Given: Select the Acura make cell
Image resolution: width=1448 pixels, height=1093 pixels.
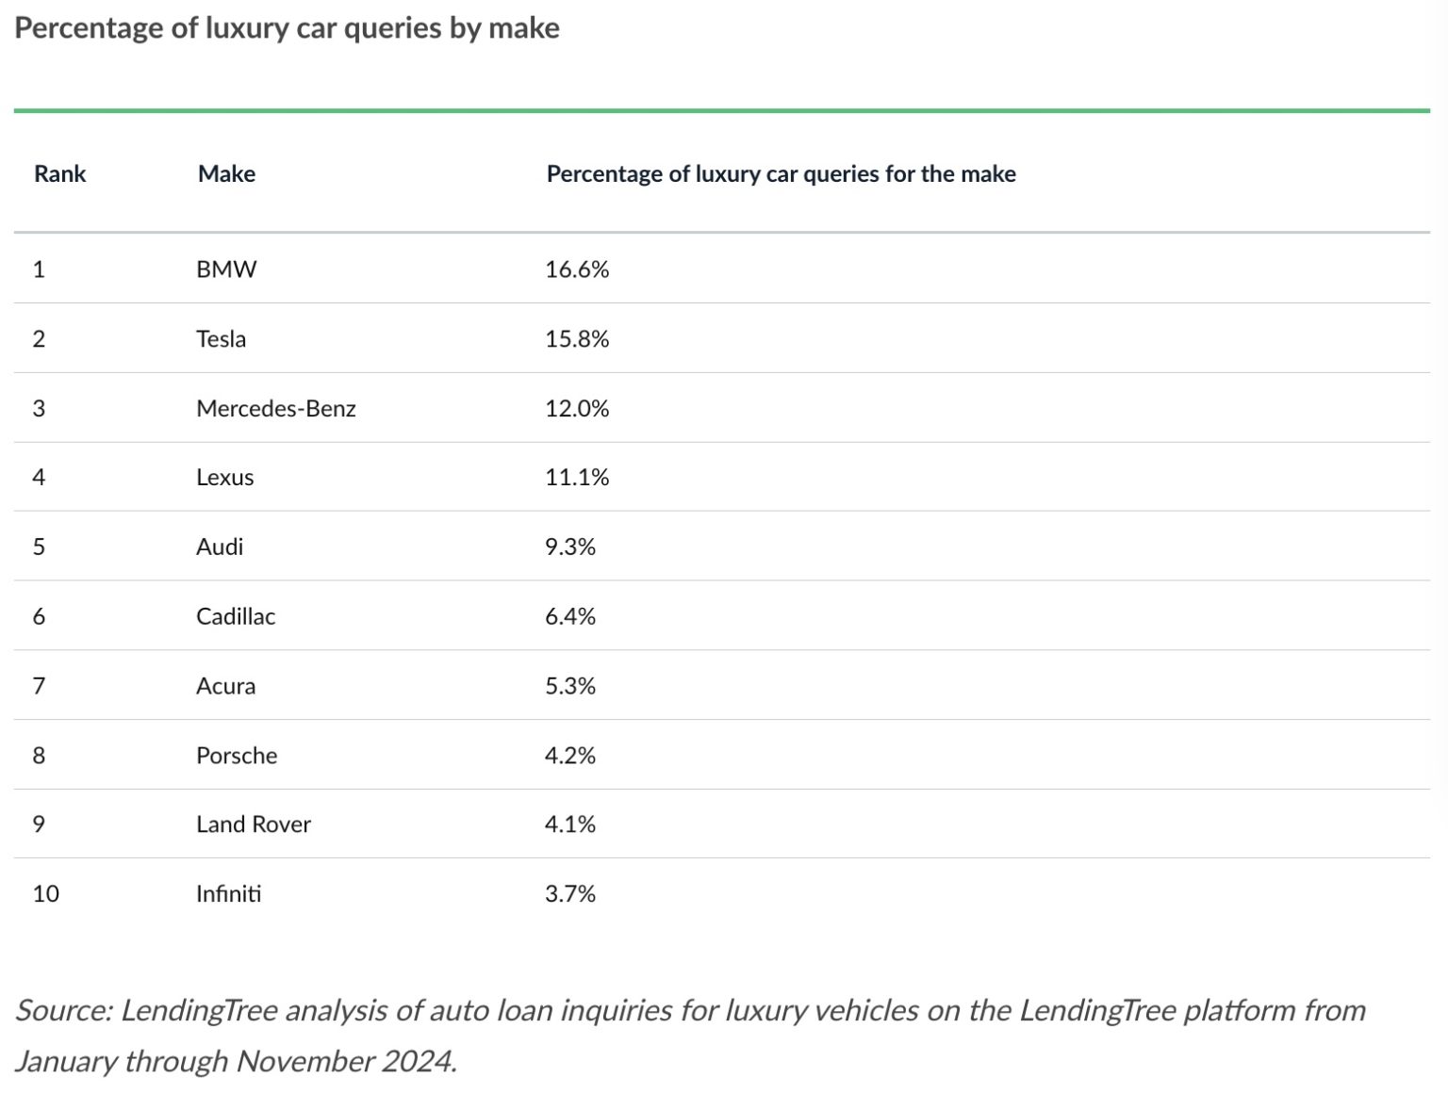Looking at the screenshot, I should pos(225,686).
